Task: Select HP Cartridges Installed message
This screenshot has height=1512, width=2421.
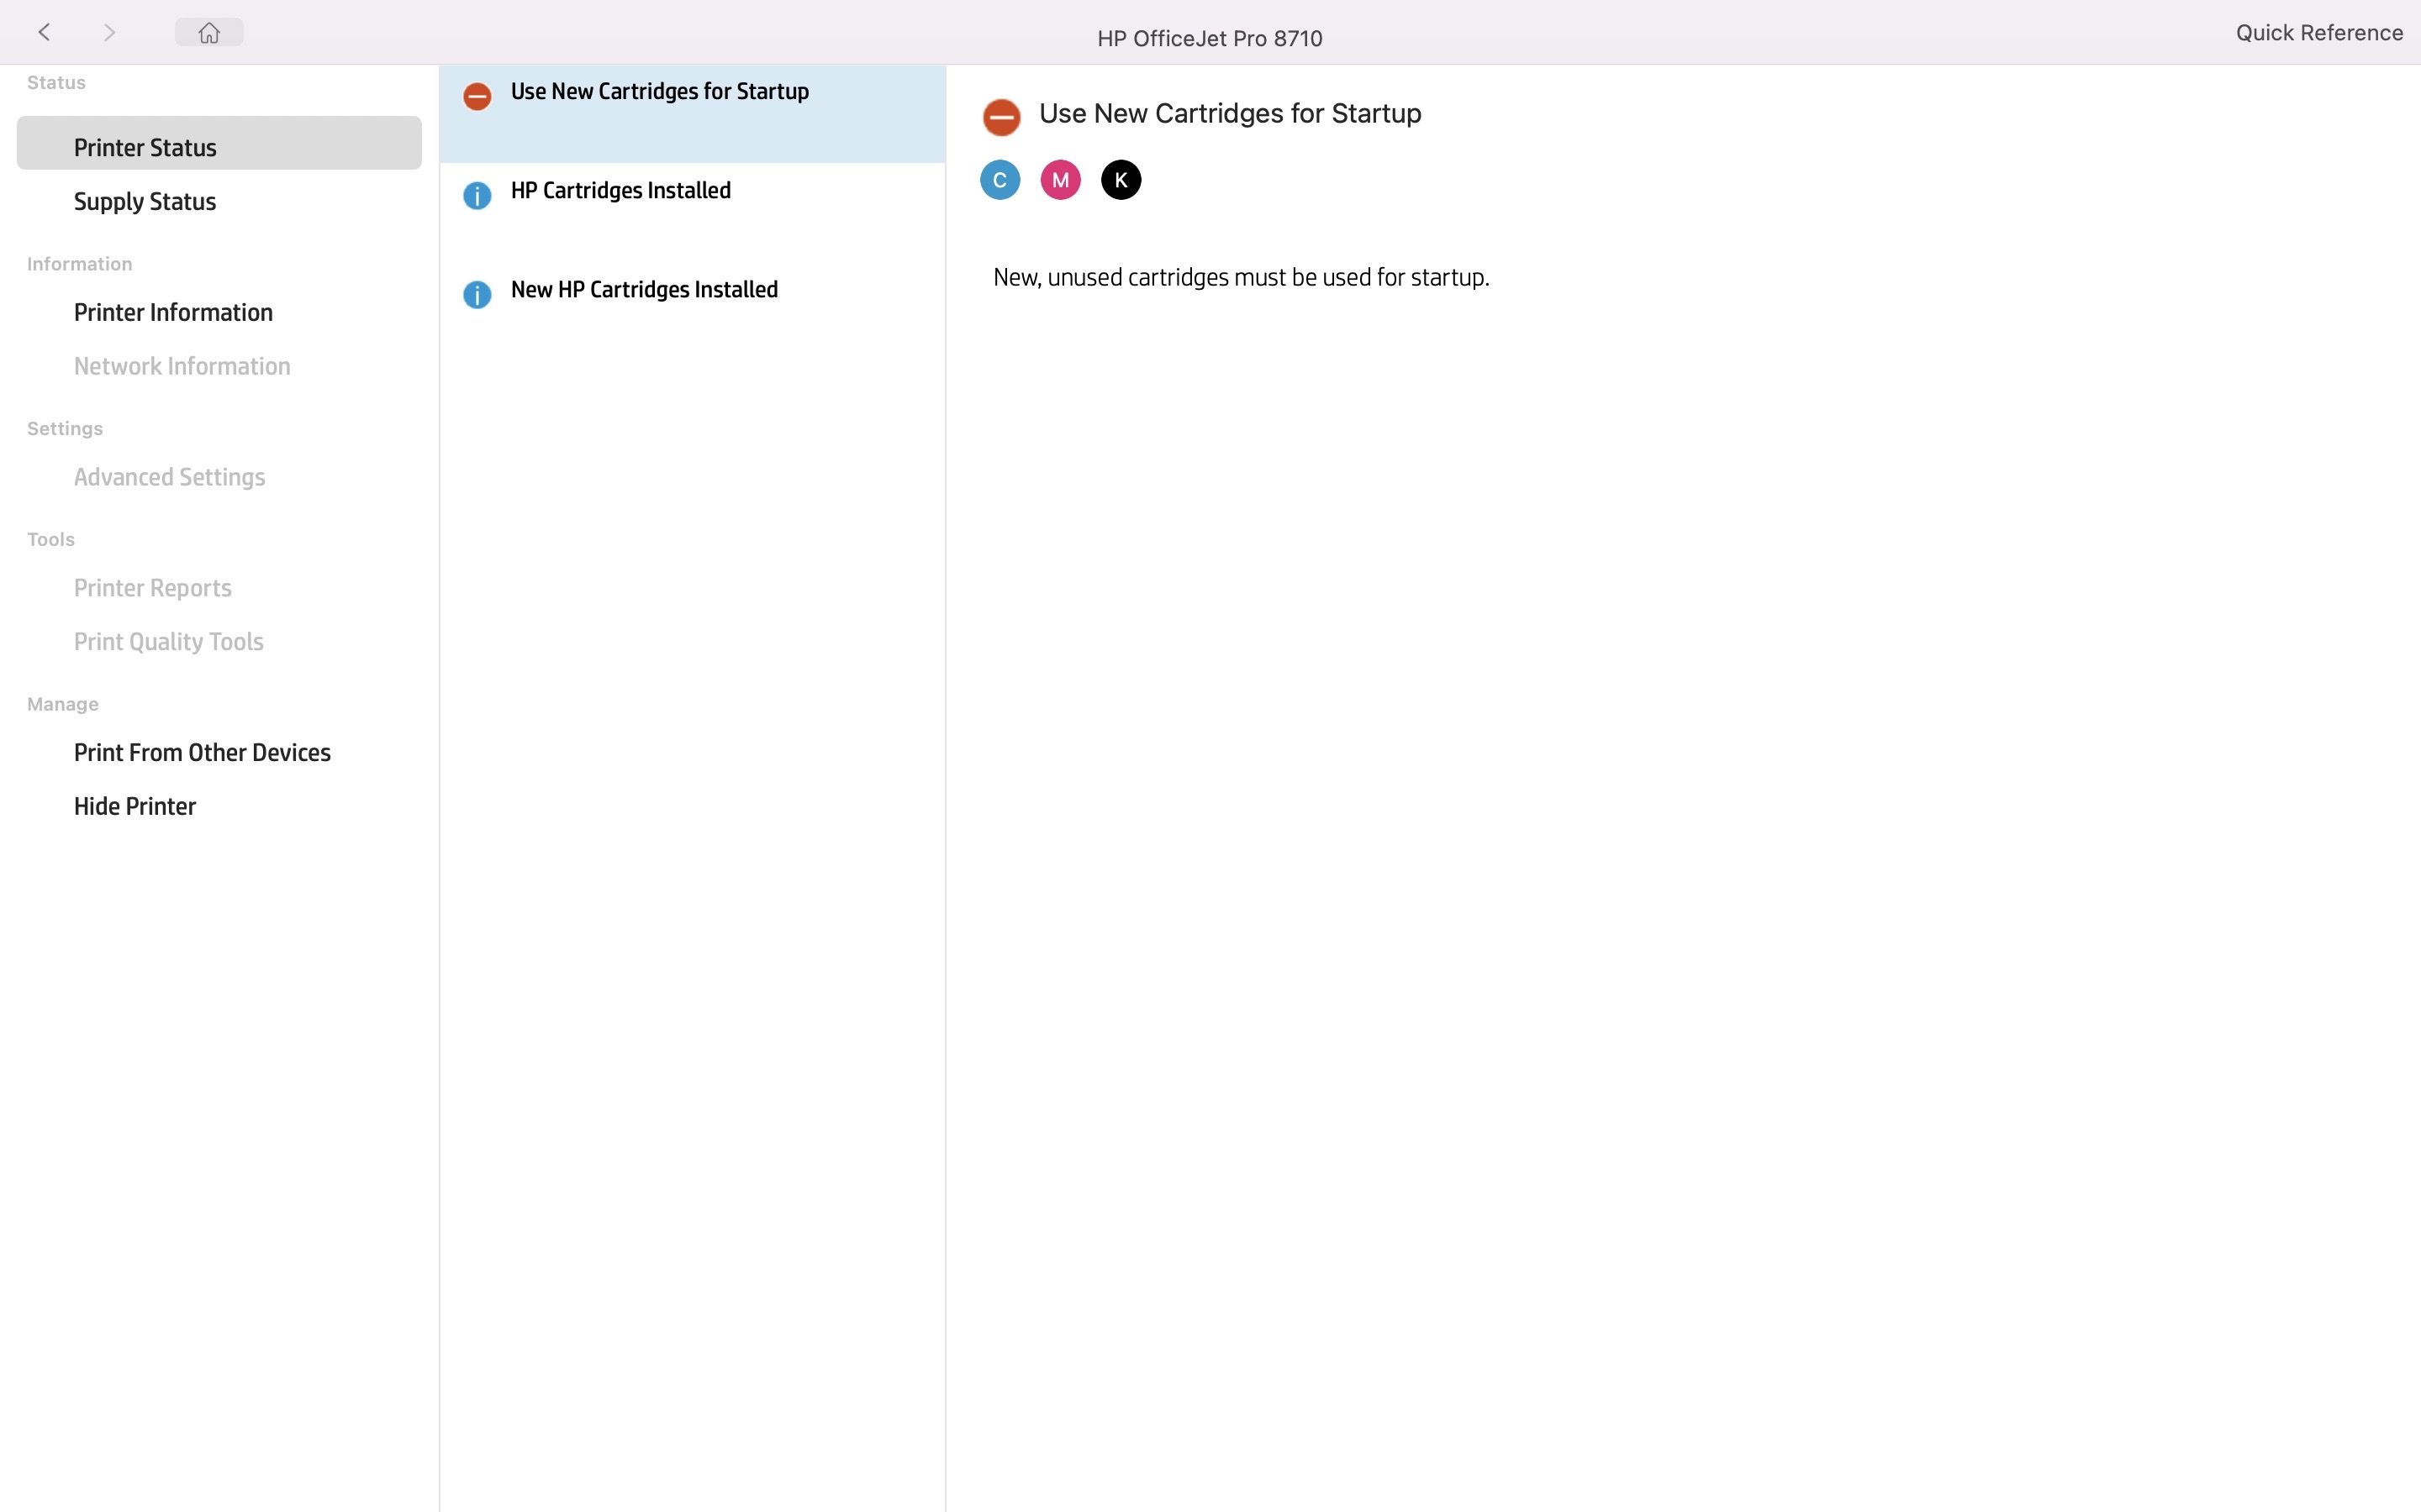Action: coord(693,213)
